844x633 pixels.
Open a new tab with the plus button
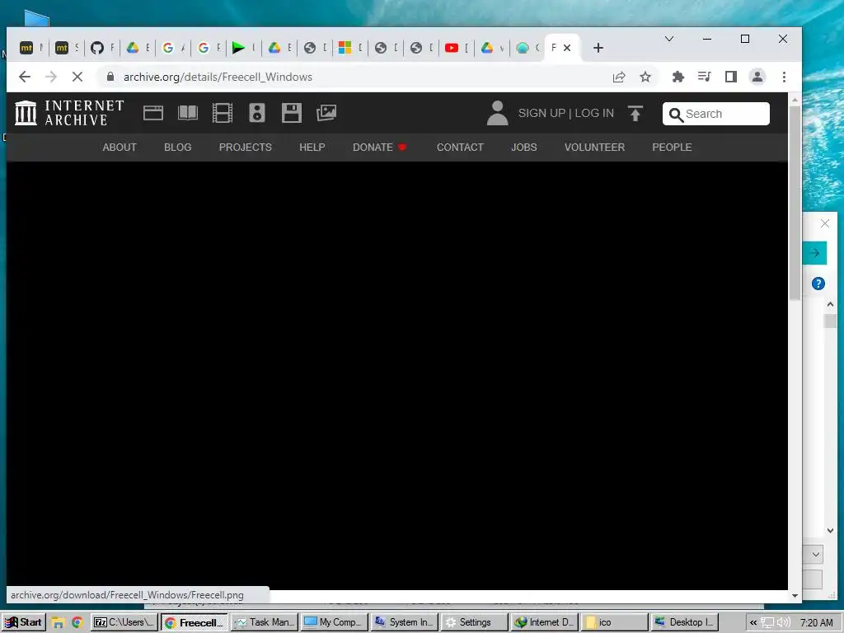click(598, 48)
